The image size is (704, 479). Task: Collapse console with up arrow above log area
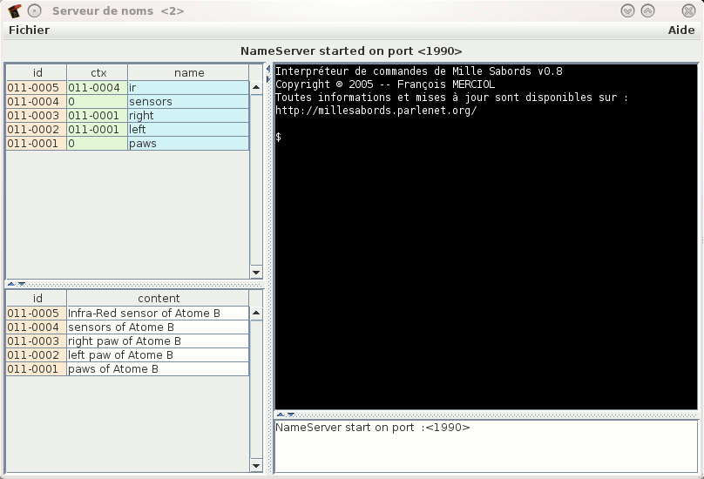point(281,415)
